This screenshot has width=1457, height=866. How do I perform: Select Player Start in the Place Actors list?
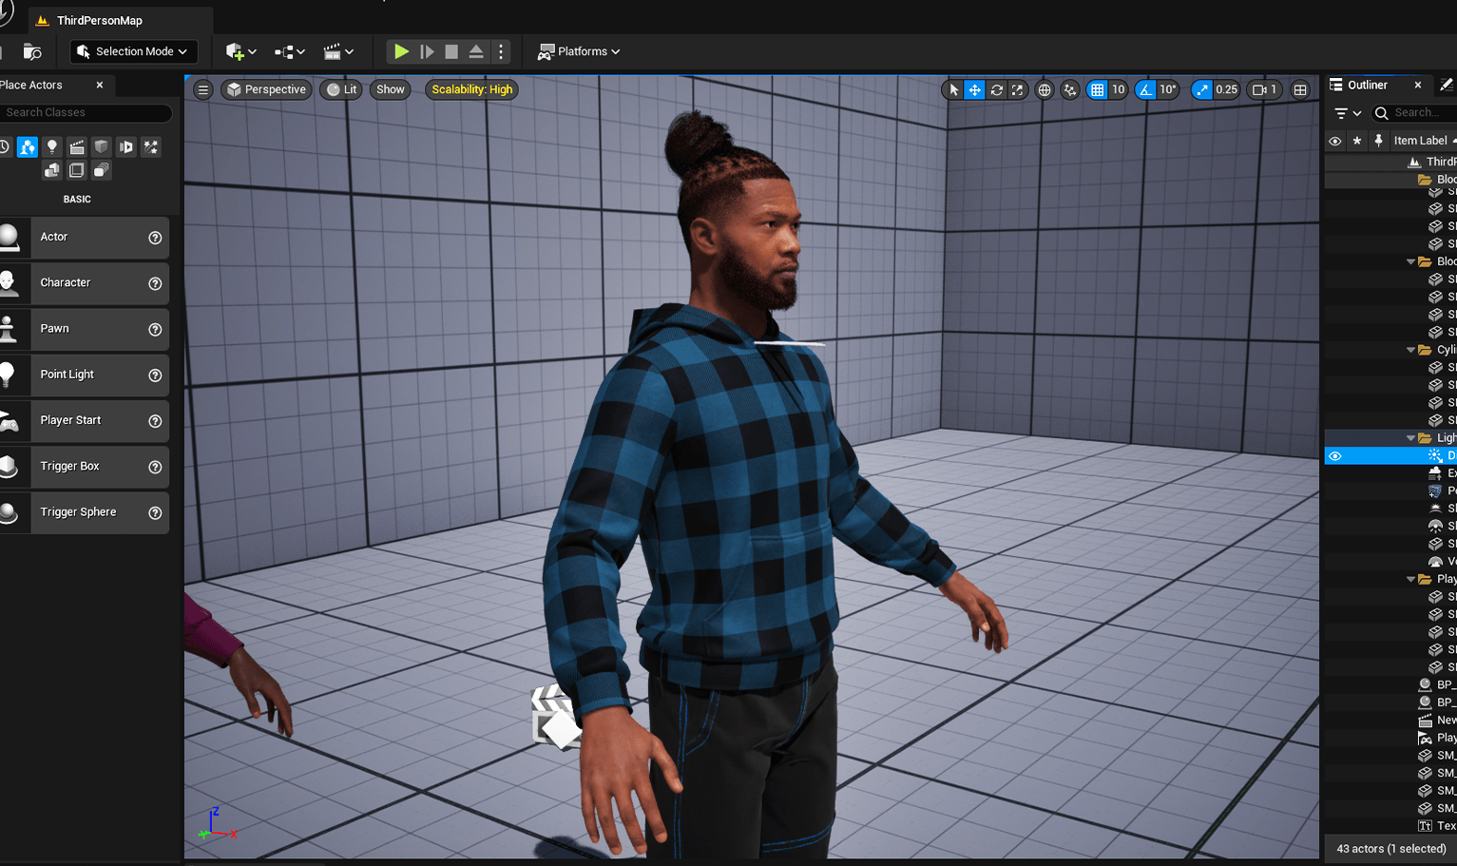85,420
